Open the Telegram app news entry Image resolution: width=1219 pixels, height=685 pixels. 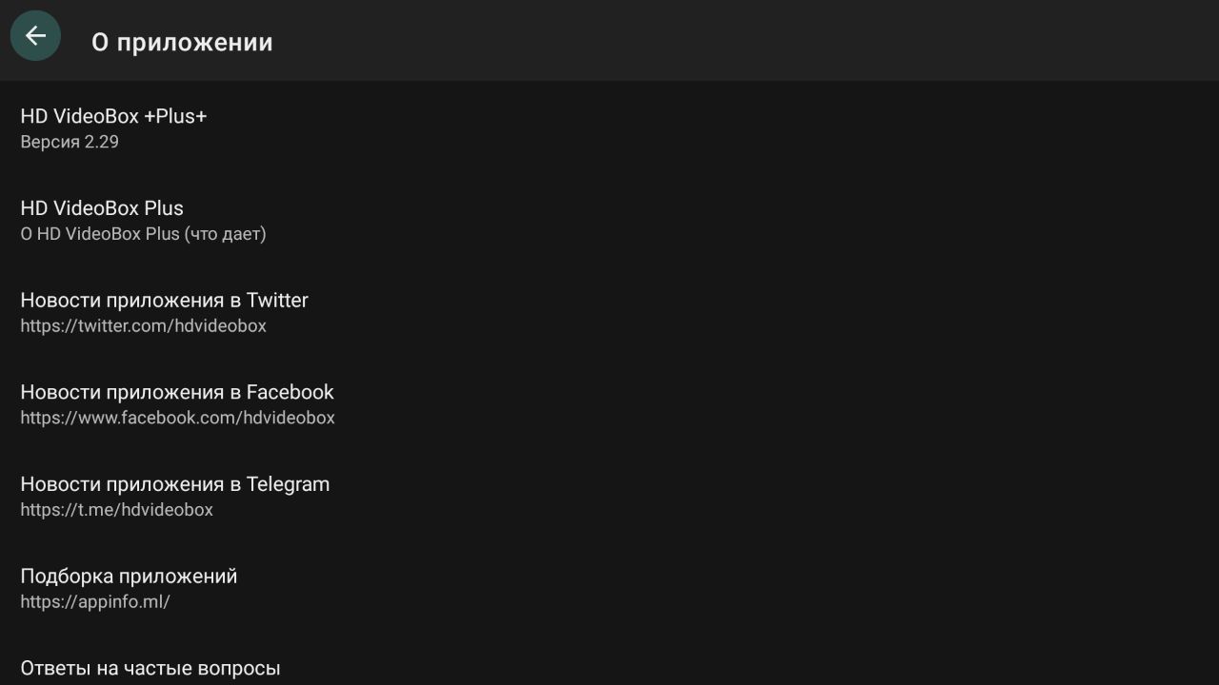(x=609, y=497)
